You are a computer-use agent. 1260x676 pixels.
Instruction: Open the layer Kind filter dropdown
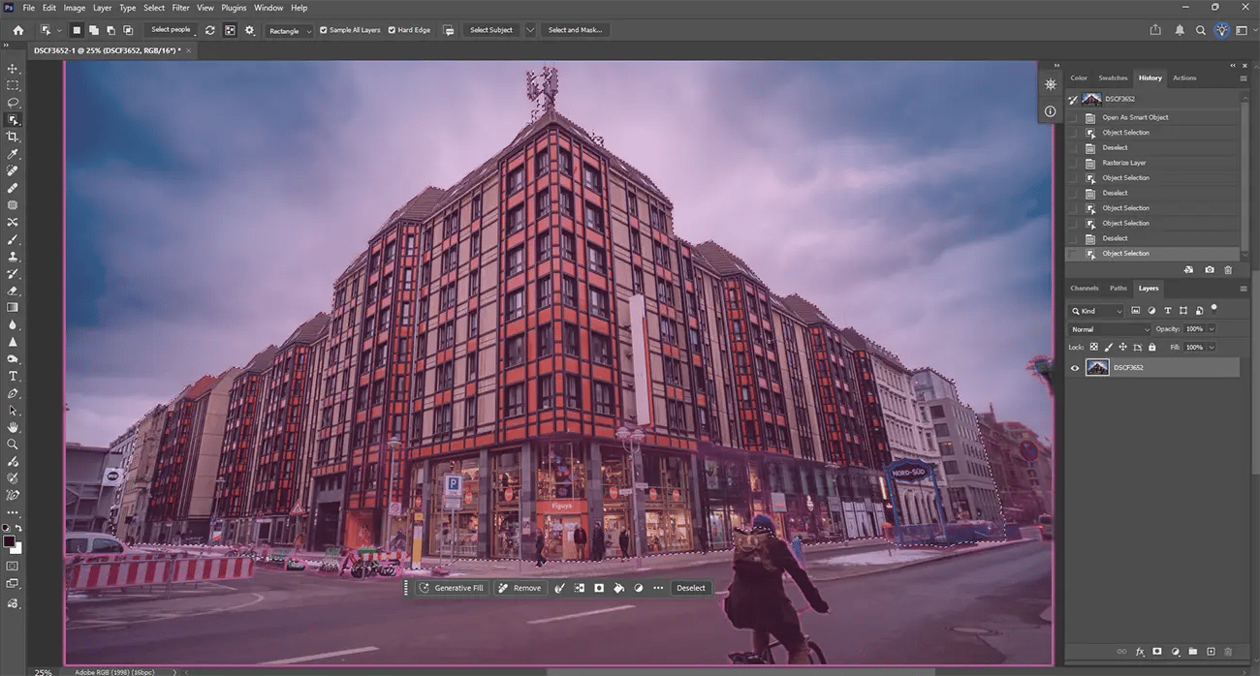[x=1096, y=311]
